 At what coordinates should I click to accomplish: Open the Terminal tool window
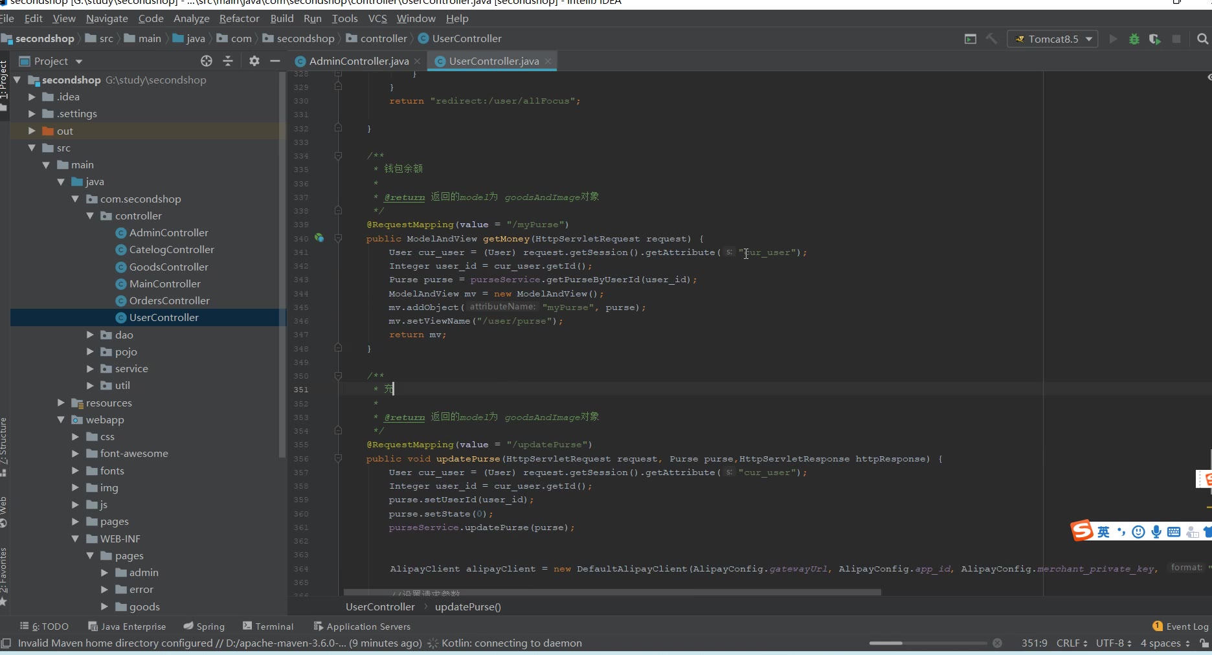coord(268,626)
